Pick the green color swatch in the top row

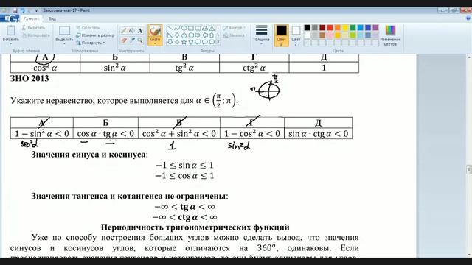353,28
